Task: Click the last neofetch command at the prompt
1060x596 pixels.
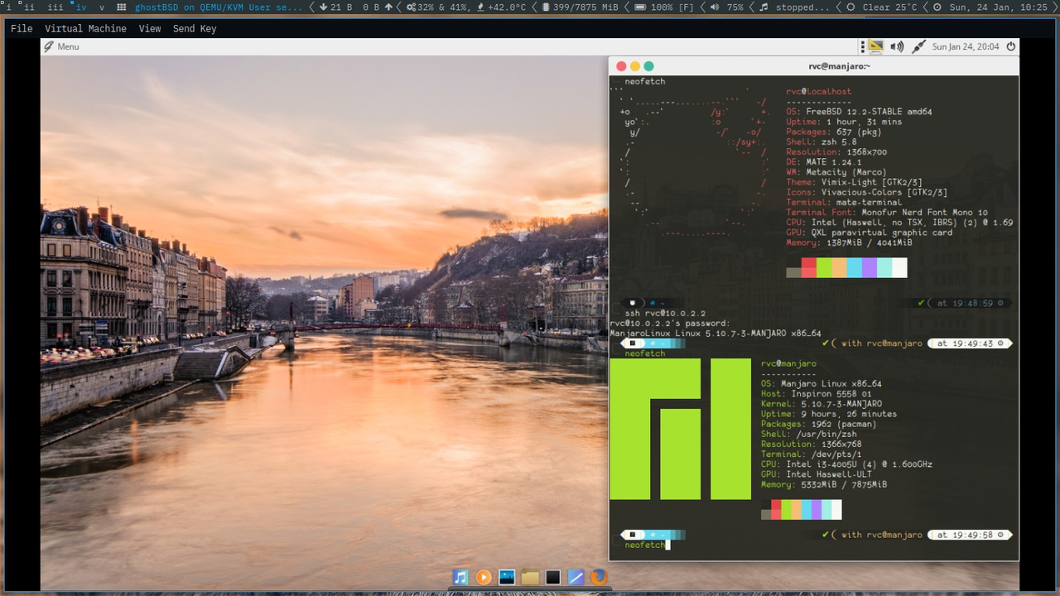Action: coord(644,545)
